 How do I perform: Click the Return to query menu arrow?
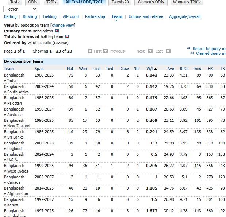[188, 49]
